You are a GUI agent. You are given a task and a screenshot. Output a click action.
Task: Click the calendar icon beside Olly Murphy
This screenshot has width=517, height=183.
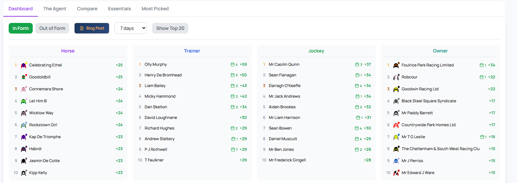pos(232,64)
